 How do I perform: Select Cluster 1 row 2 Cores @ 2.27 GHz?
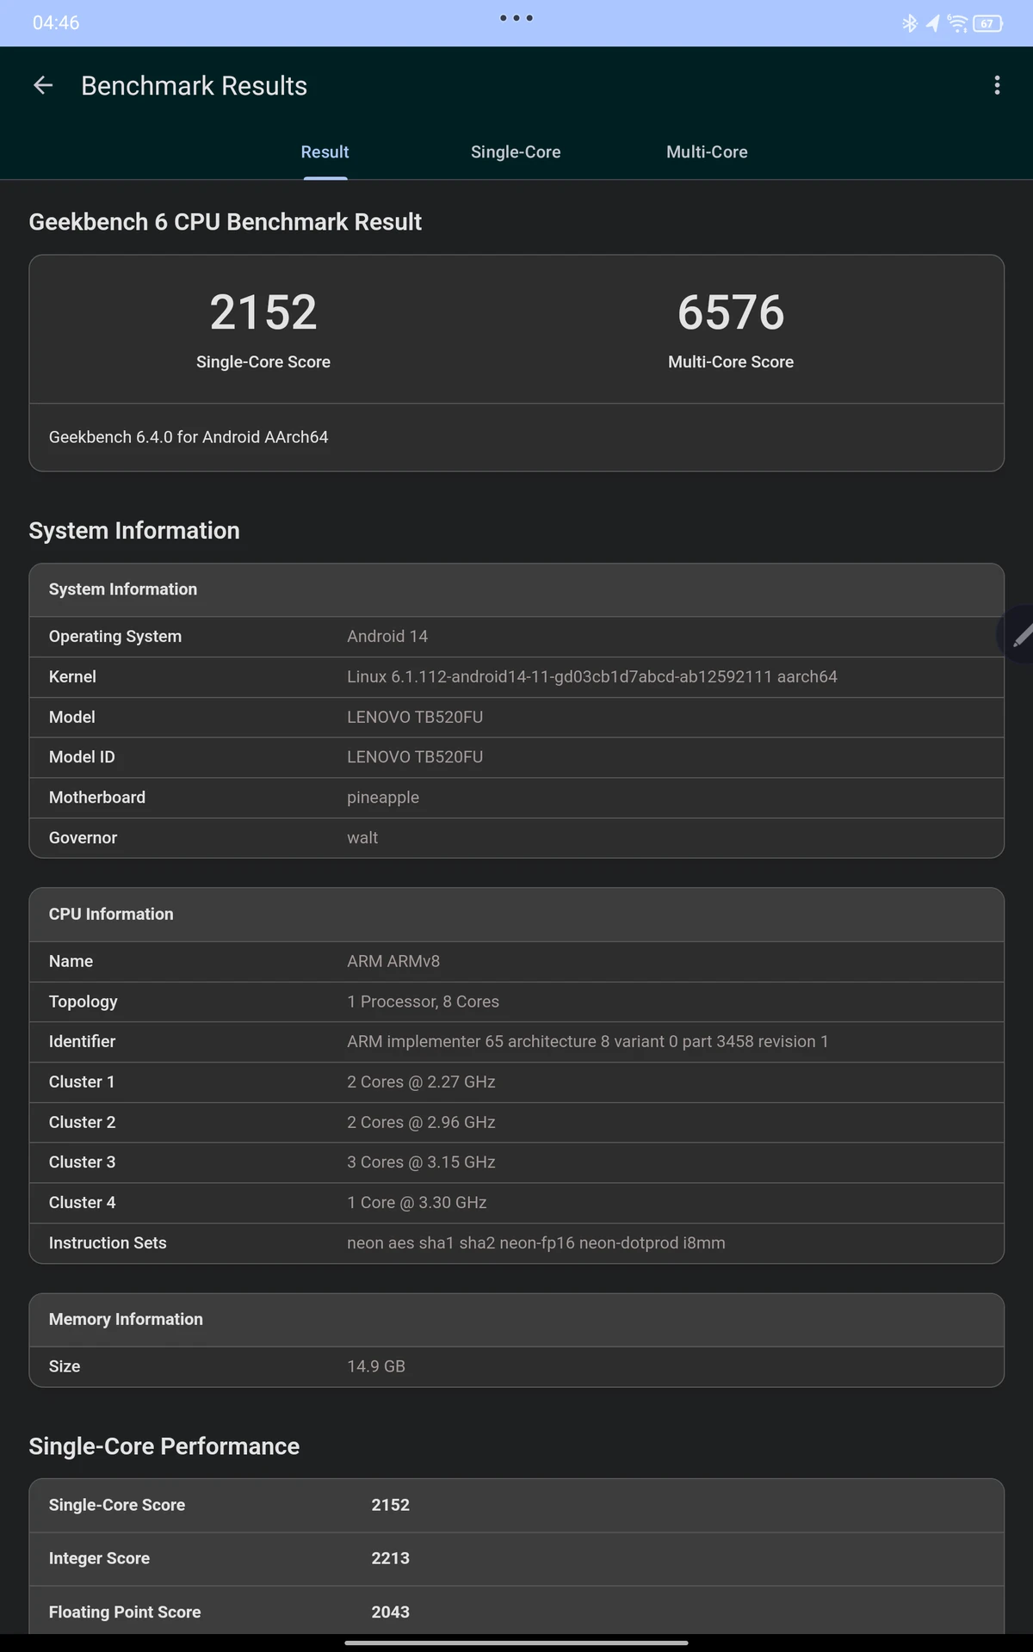coord(516,1082)
